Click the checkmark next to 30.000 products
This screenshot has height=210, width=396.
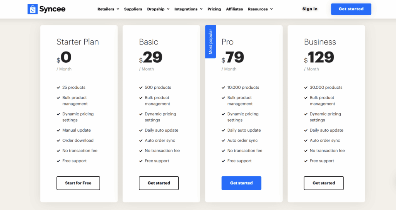click(306, 88)
